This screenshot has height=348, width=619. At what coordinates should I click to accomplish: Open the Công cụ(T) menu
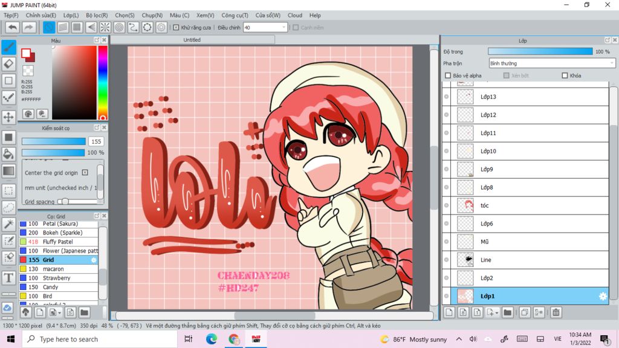[235, 15]
